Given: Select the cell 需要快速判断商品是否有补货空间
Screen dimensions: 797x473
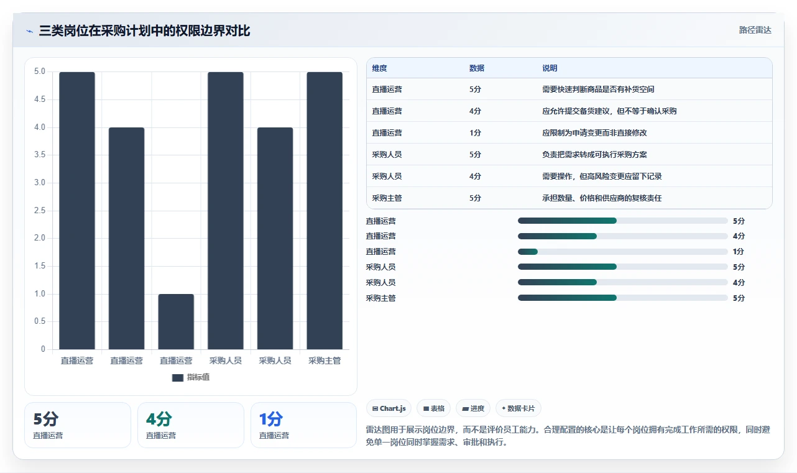Looking at the screenshot, I should pyautogui.click(x=598, y=90).
